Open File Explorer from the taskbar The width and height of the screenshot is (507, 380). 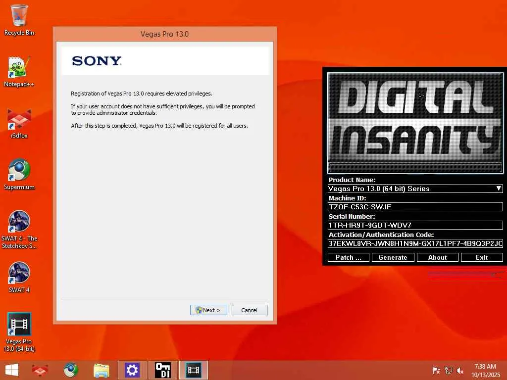pos(101,370)
